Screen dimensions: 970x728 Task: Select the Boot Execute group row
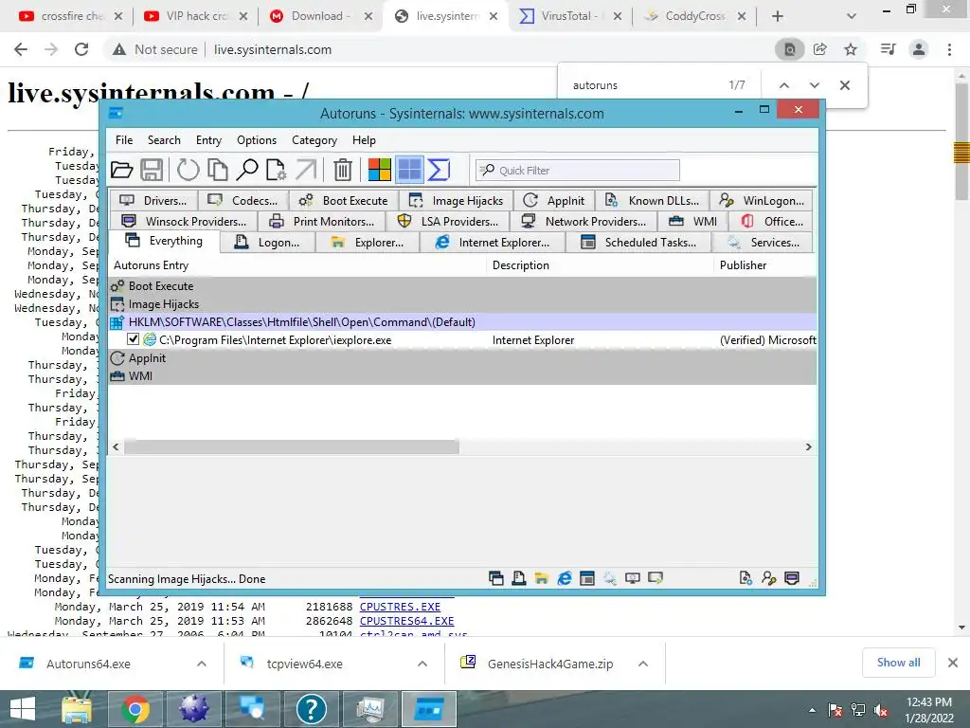[x=462, y=286]
